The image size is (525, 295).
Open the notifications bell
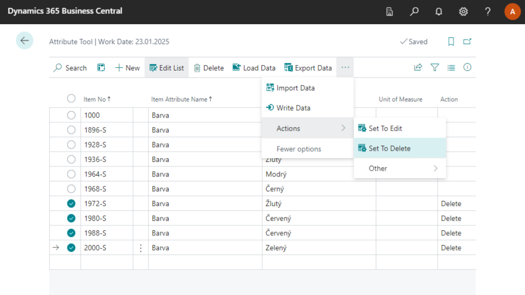[x=439, y=12]
